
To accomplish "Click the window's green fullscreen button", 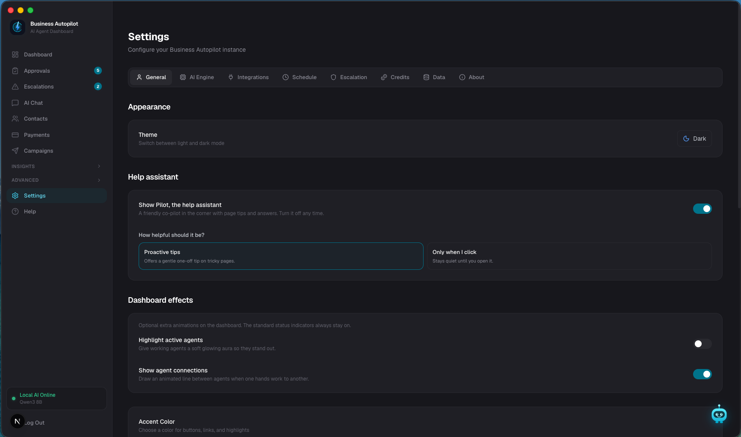I will [30, 10].
